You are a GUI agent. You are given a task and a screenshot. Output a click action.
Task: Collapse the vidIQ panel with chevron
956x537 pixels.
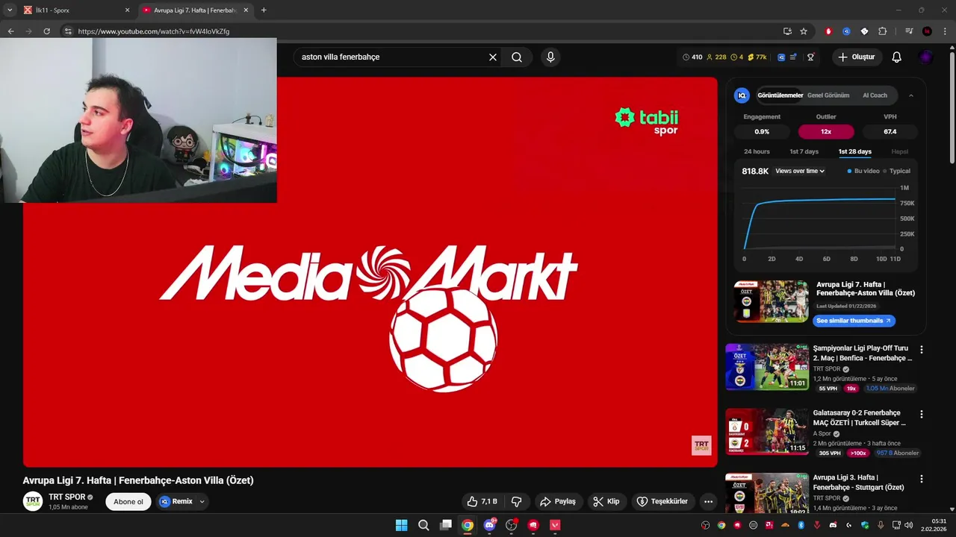coord(911,95)
